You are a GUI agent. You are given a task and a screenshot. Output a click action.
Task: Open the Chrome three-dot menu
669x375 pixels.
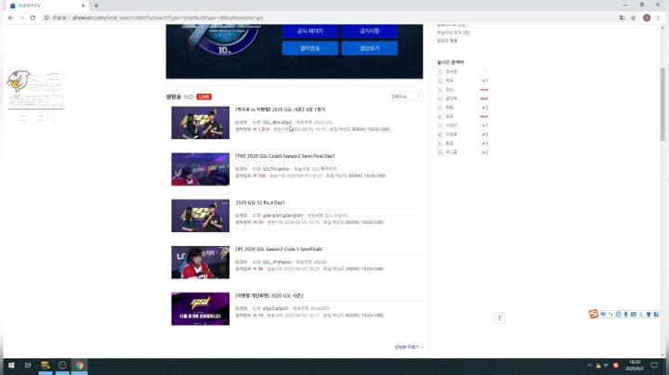[659, 18]
